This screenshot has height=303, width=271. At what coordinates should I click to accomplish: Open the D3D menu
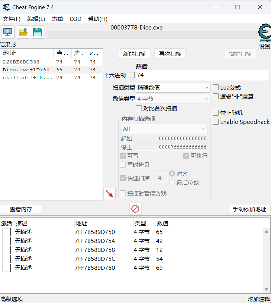(75, 19)
